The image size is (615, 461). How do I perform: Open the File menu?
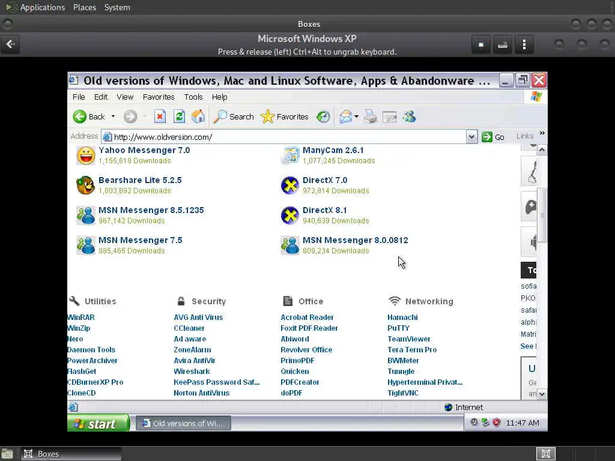(79, 97)
